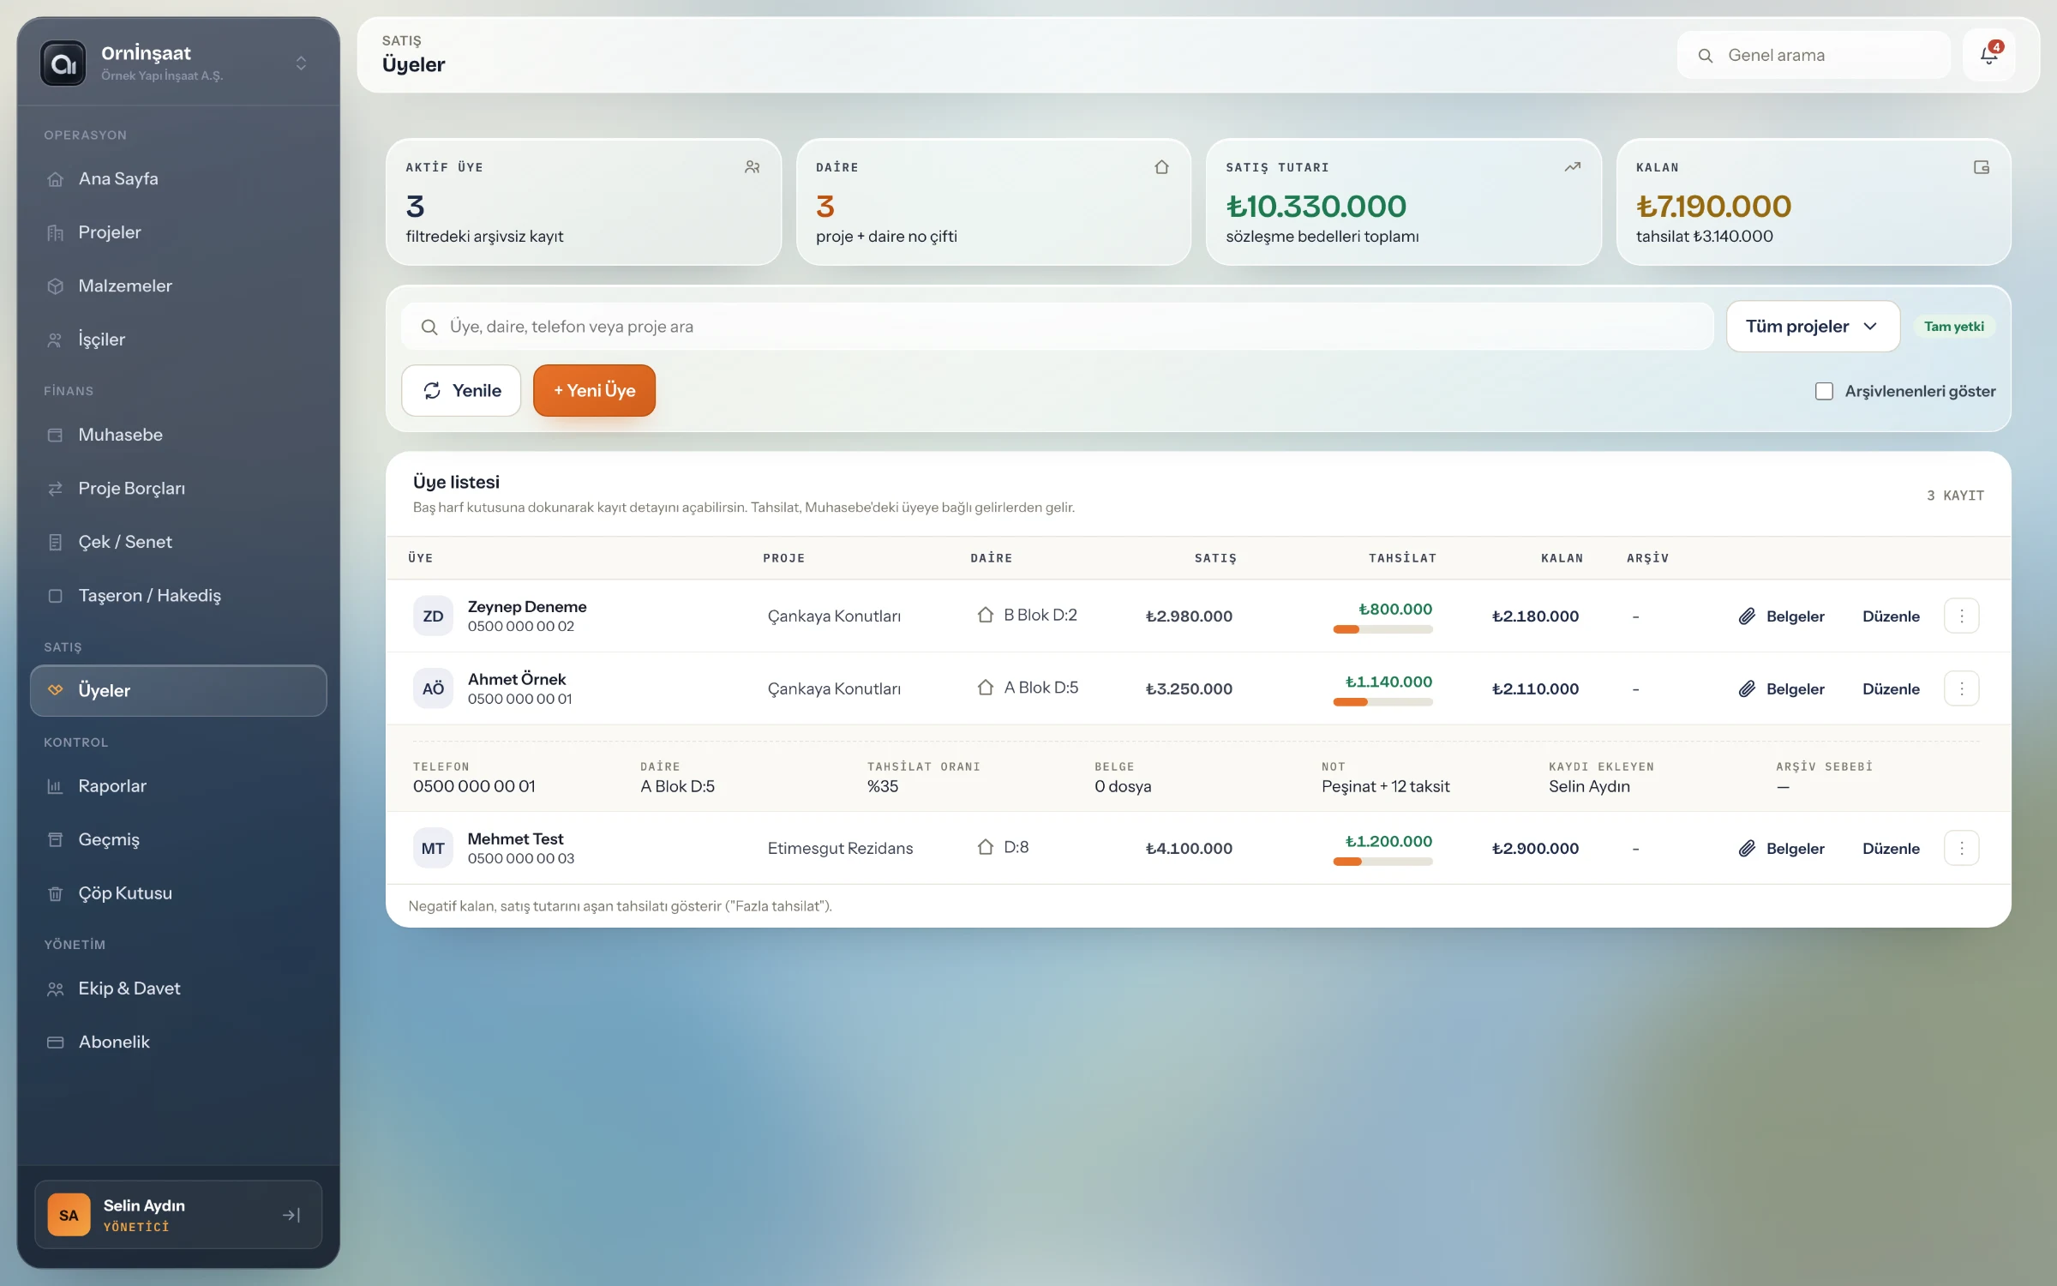This screenshot has width=2057, height=1286.
Task: Click the member search input field
Action: click(x=1057, y=327)
